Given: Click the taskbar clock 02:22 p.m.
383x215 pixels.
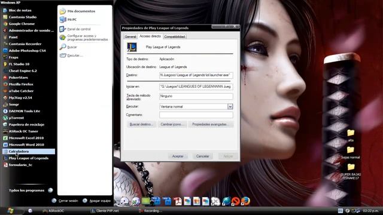Looking at the screenshot, I should pos(370,211).
